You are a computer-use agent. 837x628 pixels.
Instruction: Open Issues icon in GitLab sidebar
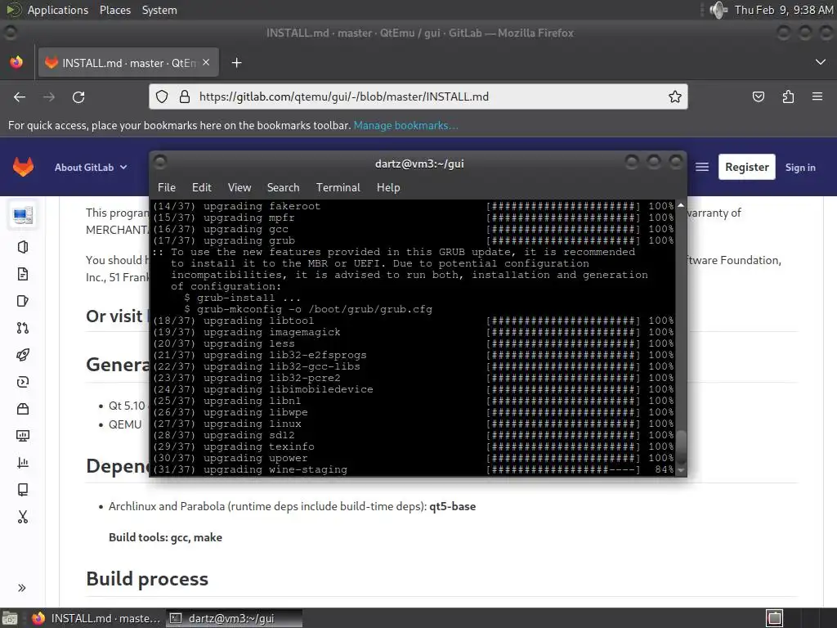click(22, 301)
